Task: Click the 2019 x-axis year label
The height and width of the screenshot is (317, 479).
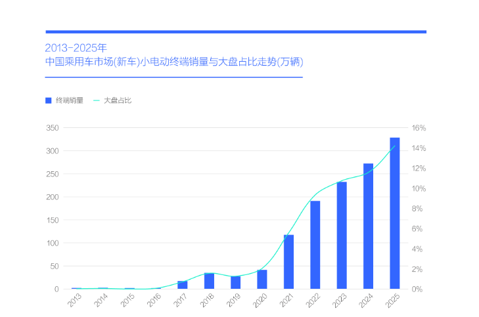Action: point(233,301)
